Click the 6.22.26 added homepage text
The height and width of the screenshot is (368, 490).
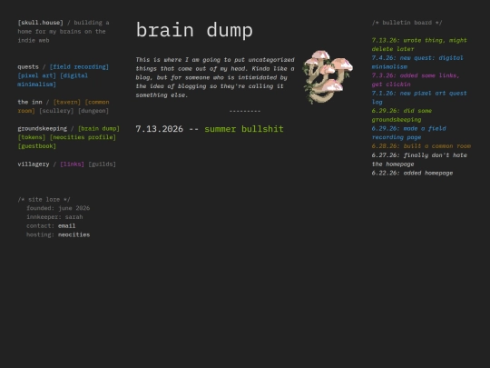(x=412, y=173)
